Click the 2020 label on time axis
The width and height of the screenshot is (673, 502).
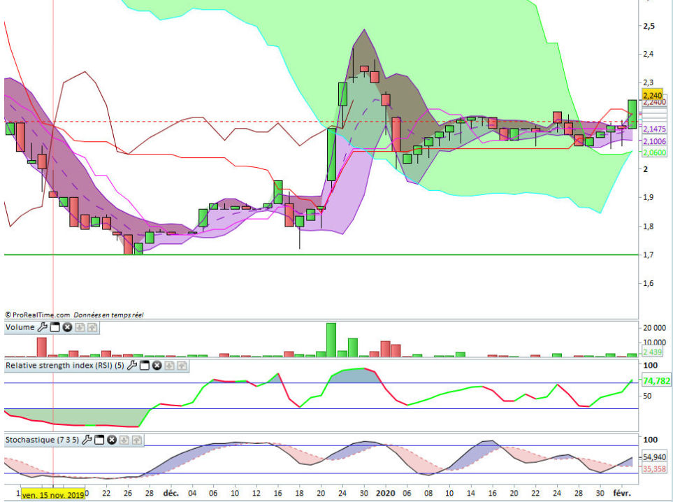(385, 493)
